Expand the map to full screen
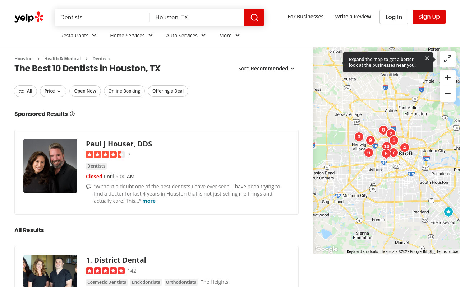Viewport: 460px width, 287px height. point(448,59)
